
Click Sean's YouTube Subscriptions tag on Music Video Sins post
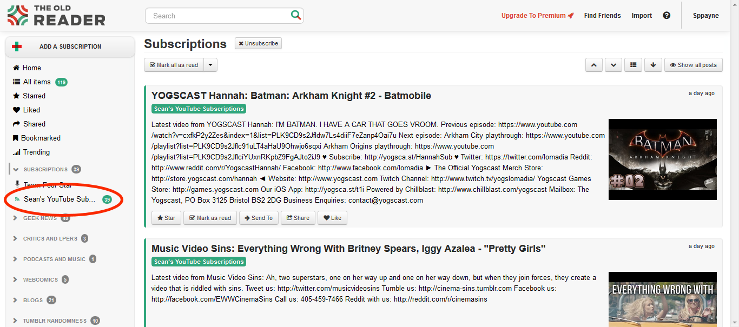click(x=199, y=262)
